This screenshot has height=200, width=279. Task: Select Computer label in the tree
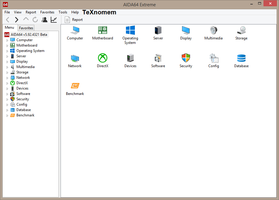pos(24,40)
